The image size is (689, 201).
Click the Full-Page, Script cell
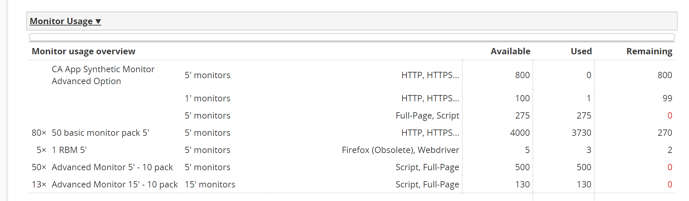pos(427,116)
